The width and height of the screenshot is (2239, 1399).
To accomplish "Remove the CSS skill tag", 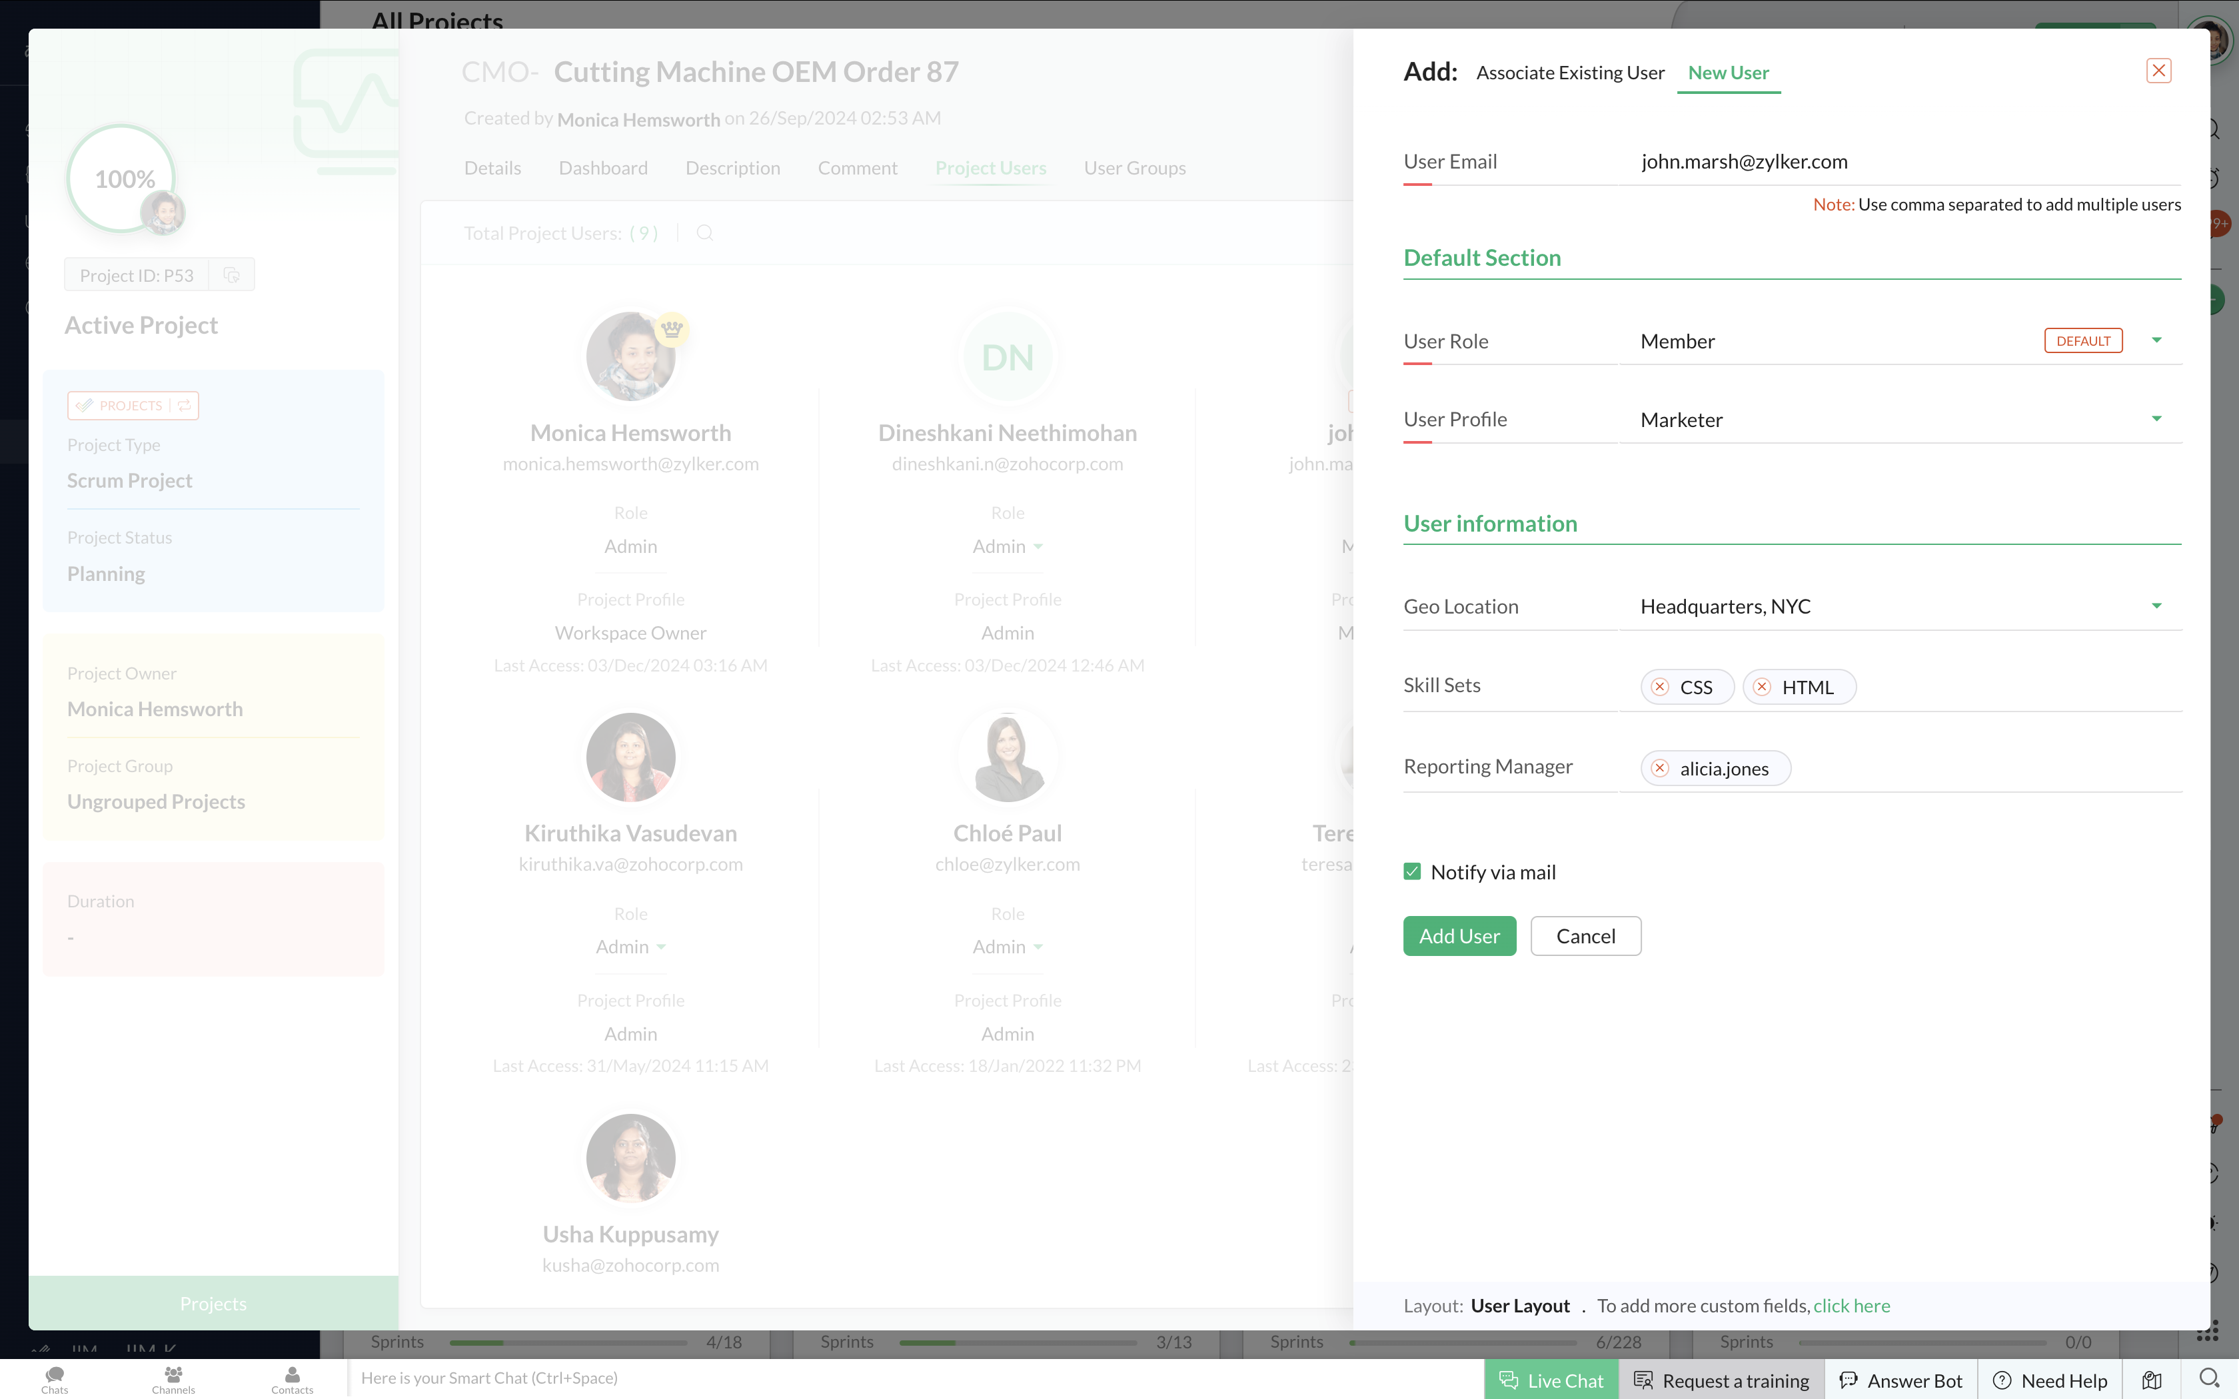I will (x=1660, y=687).
